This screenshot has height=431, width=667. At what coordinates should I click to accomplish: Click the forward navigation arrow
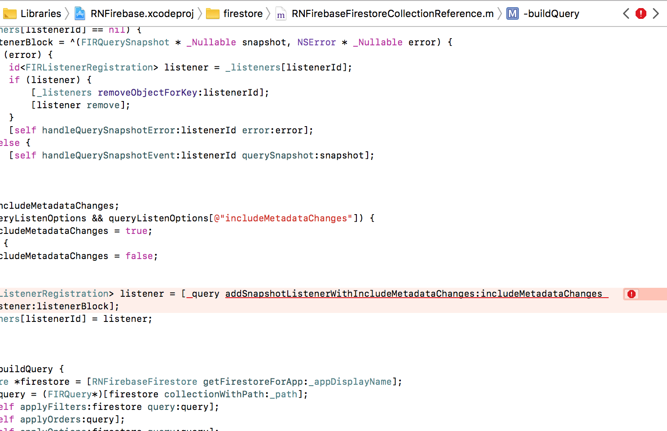click(656, 13)
